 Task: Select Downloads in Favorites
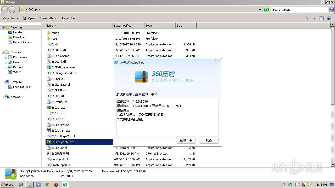tap(20, 37)
